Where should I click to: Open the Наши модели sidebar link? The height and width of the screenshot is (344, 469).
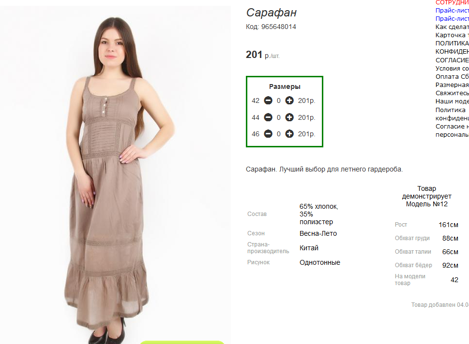click(x=452, y=101)
